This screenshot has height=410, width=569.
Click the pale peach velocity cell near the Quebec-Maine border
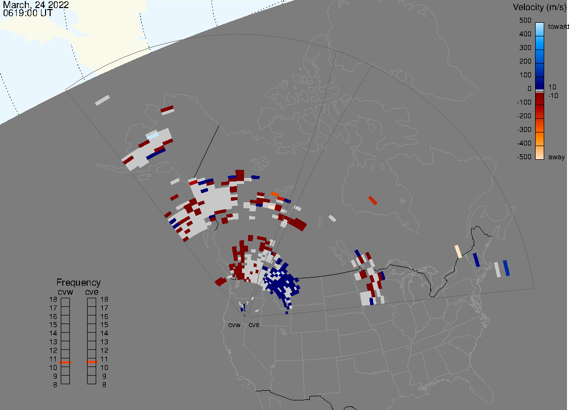[x=458, y=252]
